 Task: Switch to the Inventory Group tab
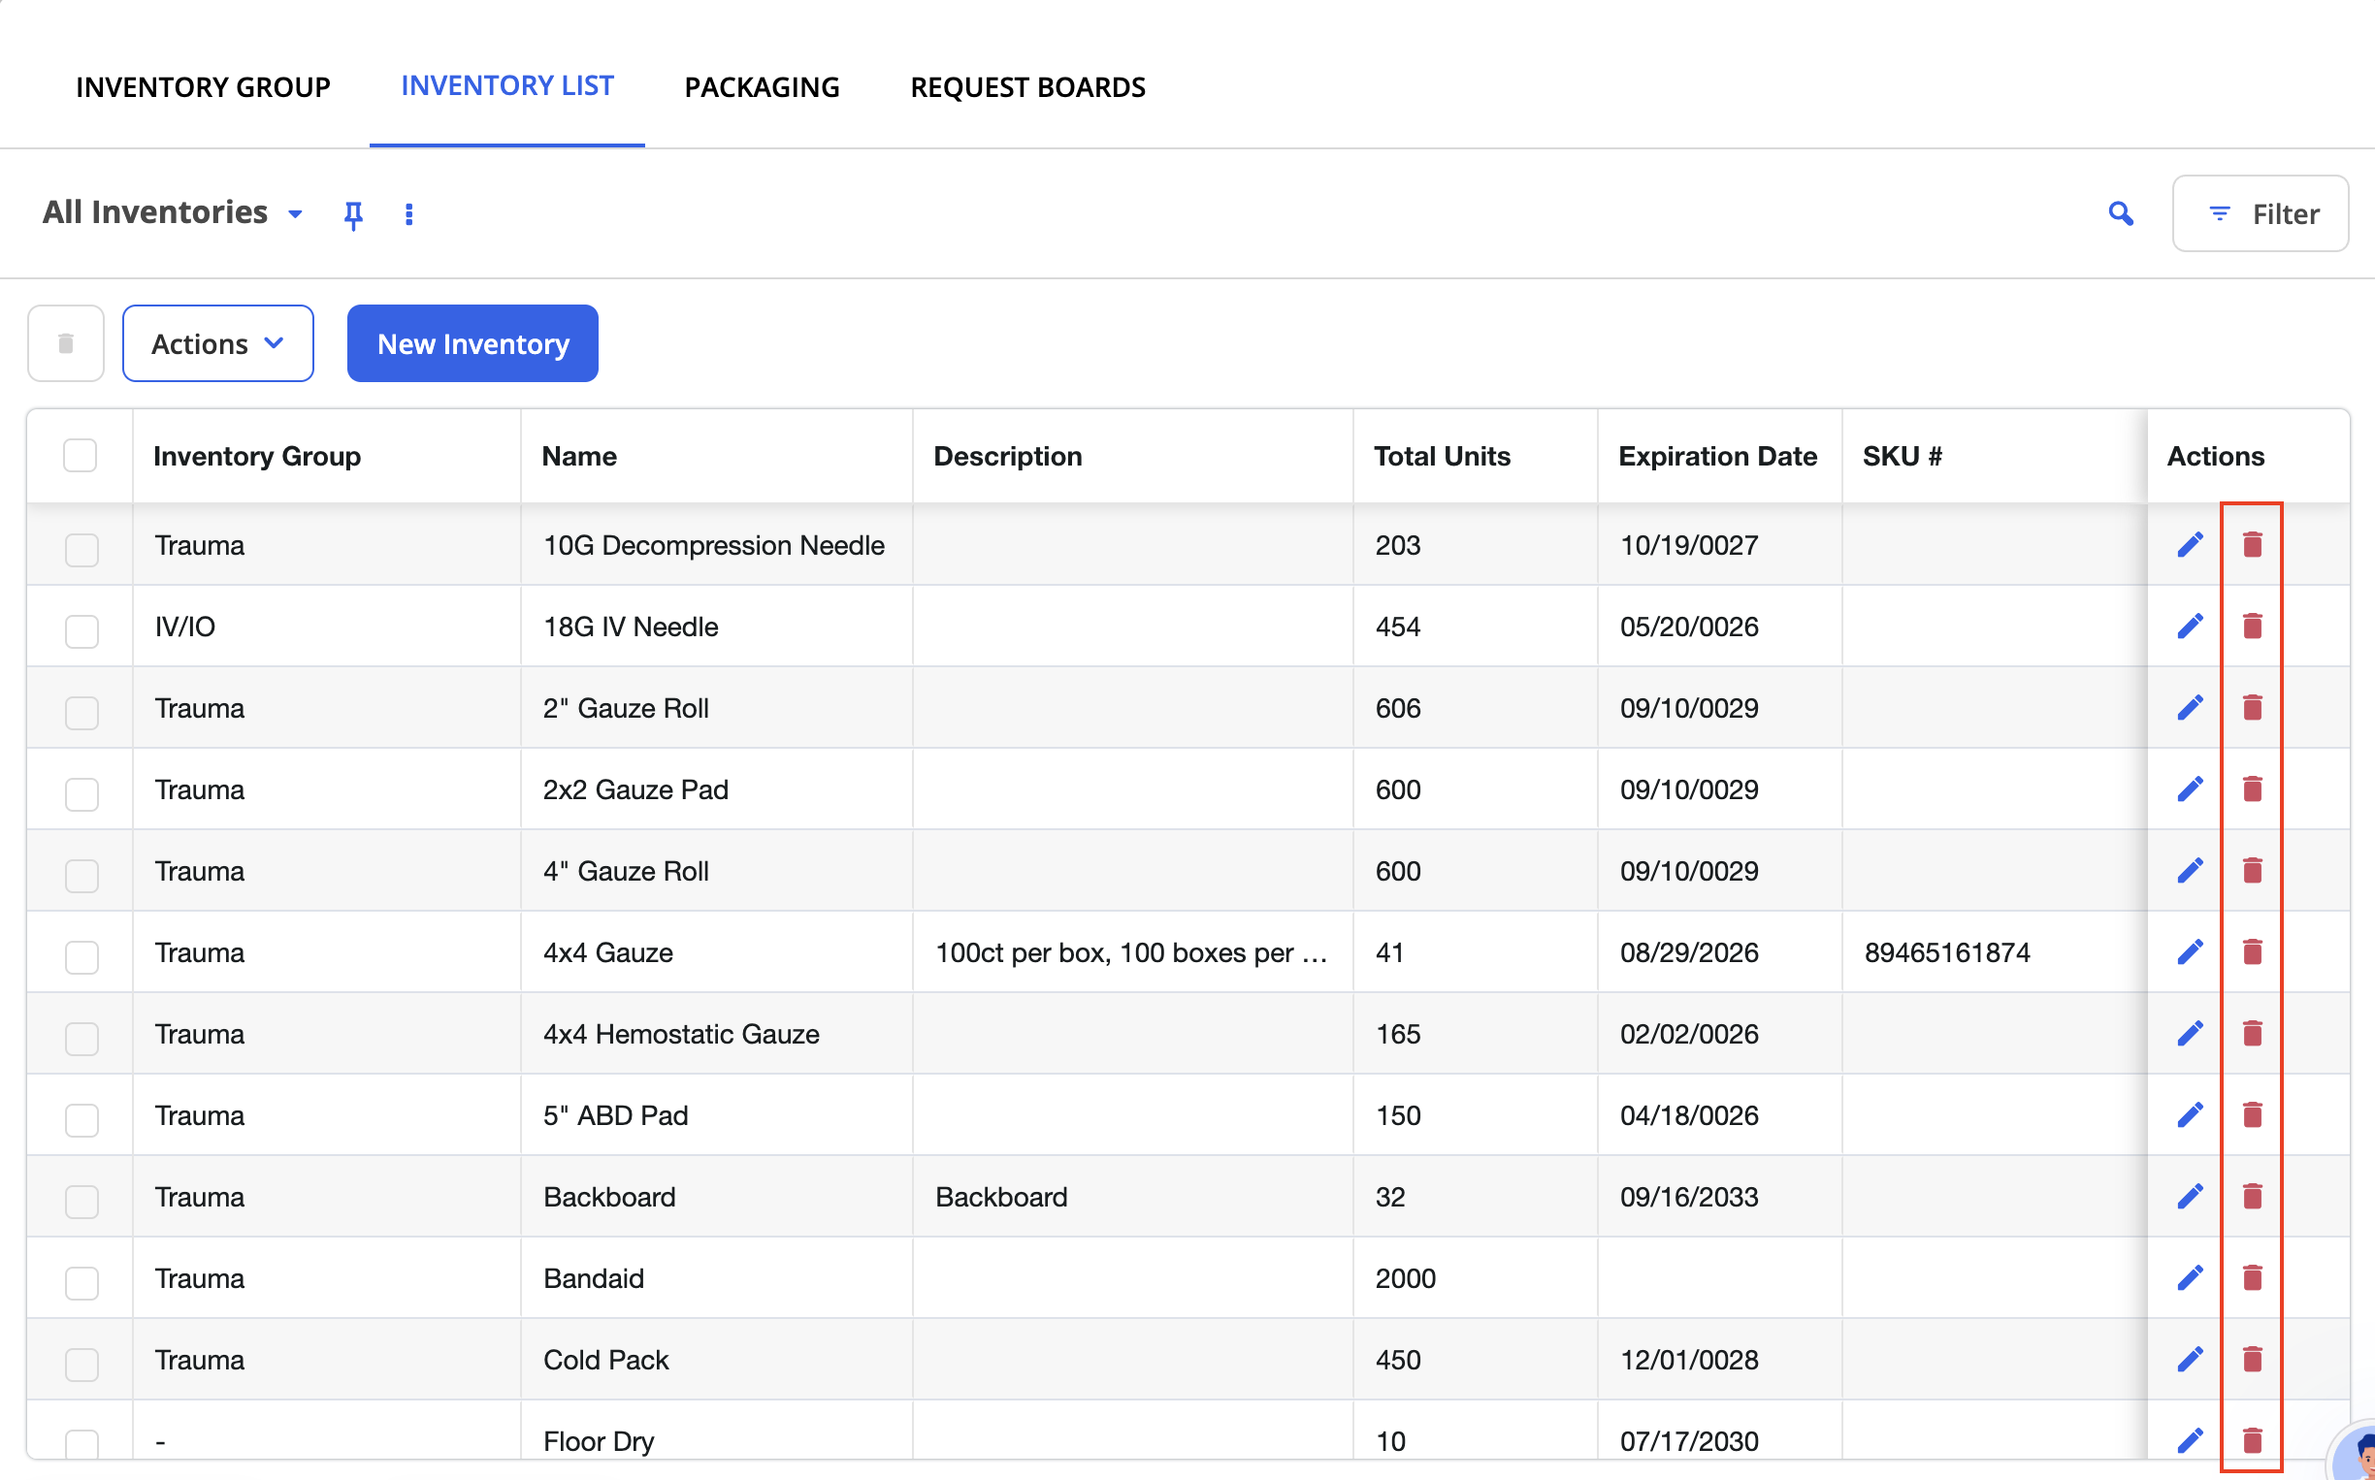pyautogui.click(x=204, y=87)
